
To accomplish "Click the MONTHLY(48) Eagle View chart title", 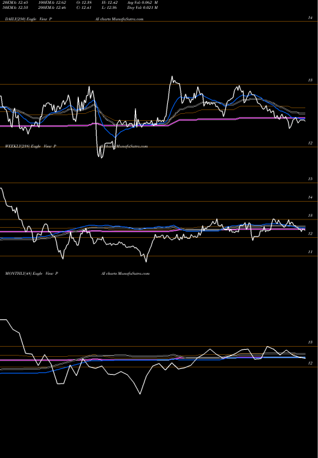I will pyautogui.click(x=32, y=274).
